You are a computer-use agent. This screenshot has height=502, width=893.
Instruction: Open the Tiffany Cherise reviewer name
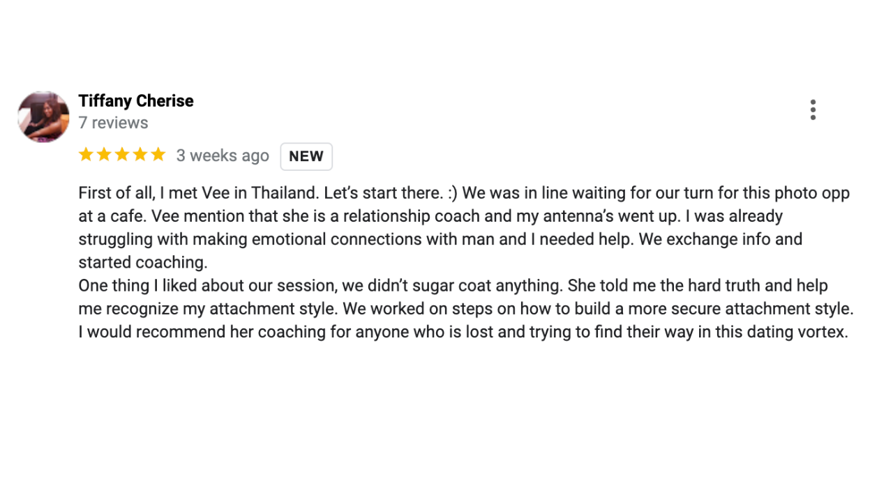tap(136, 101)
